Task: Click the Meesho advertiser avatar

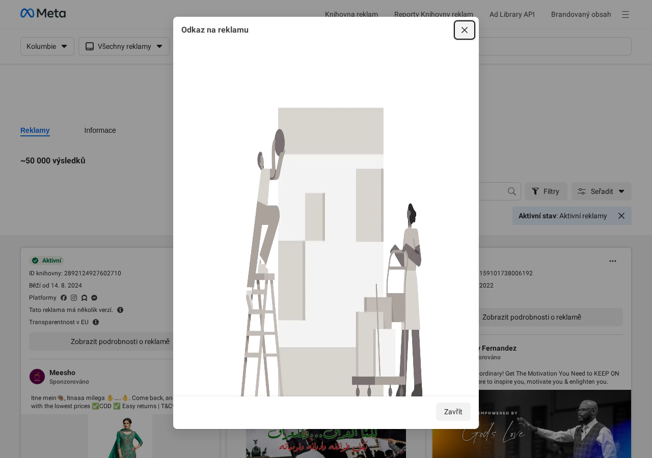Action: [37, 377]
